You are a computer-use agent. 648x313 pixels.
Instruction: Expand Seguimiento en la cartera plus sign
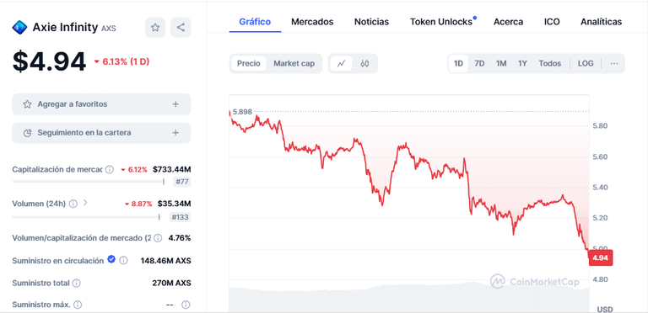point(175,133)
